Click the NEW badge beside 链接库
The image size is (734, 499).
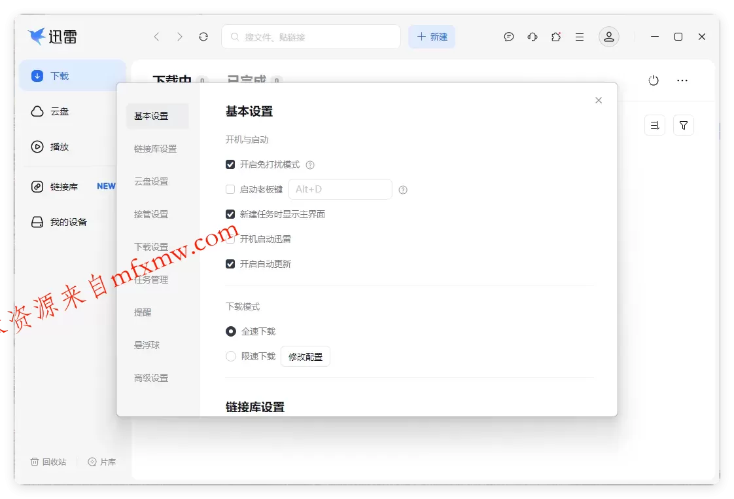click(x=106, y=187)
